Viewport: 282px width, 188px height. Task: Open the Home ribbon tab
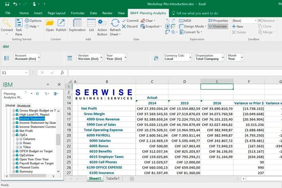pyautogui.click(x=24, y=13)
